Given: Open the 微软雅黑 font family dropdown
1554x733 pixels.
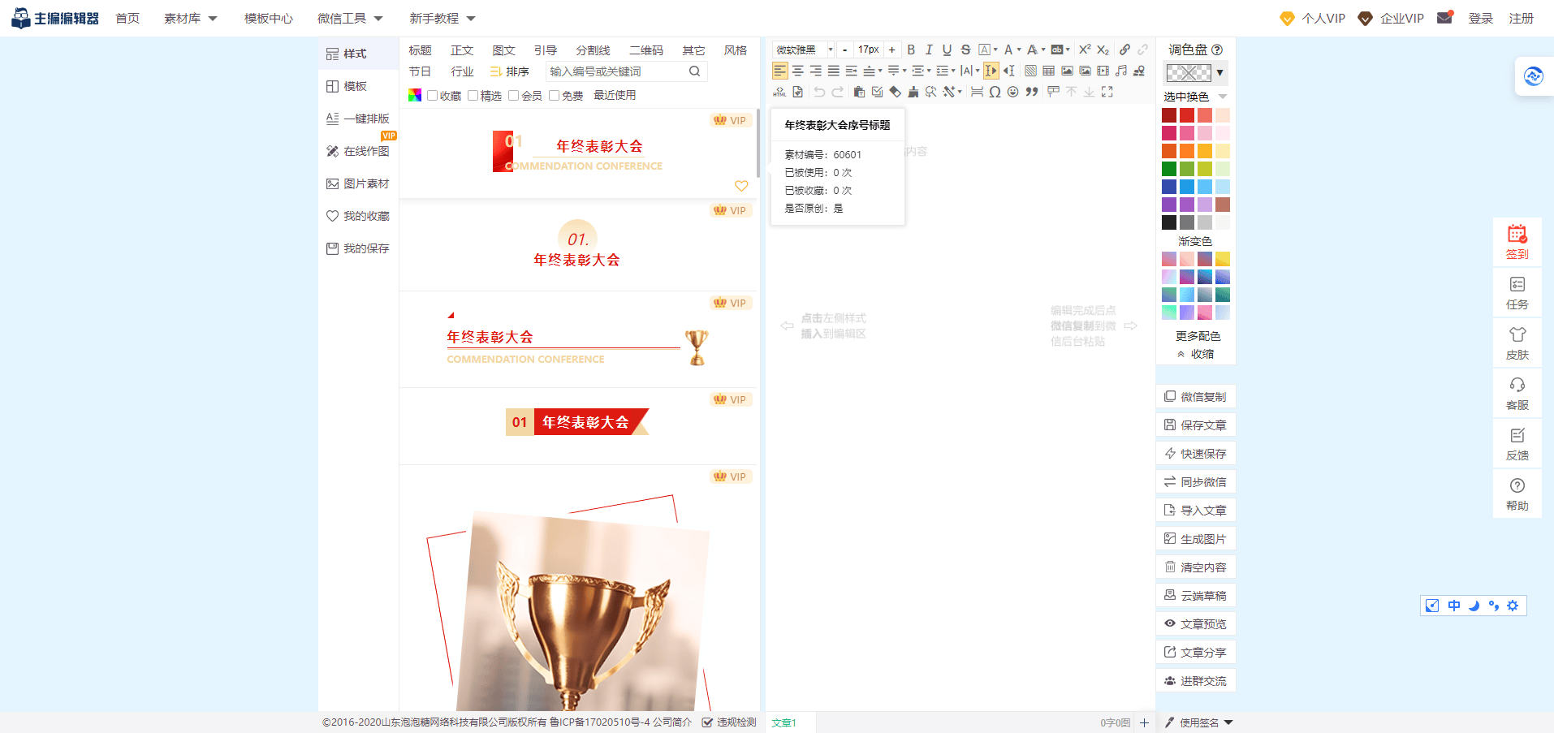Looking at the screenshot, I should pyautogui.click(x=802, y=50).
